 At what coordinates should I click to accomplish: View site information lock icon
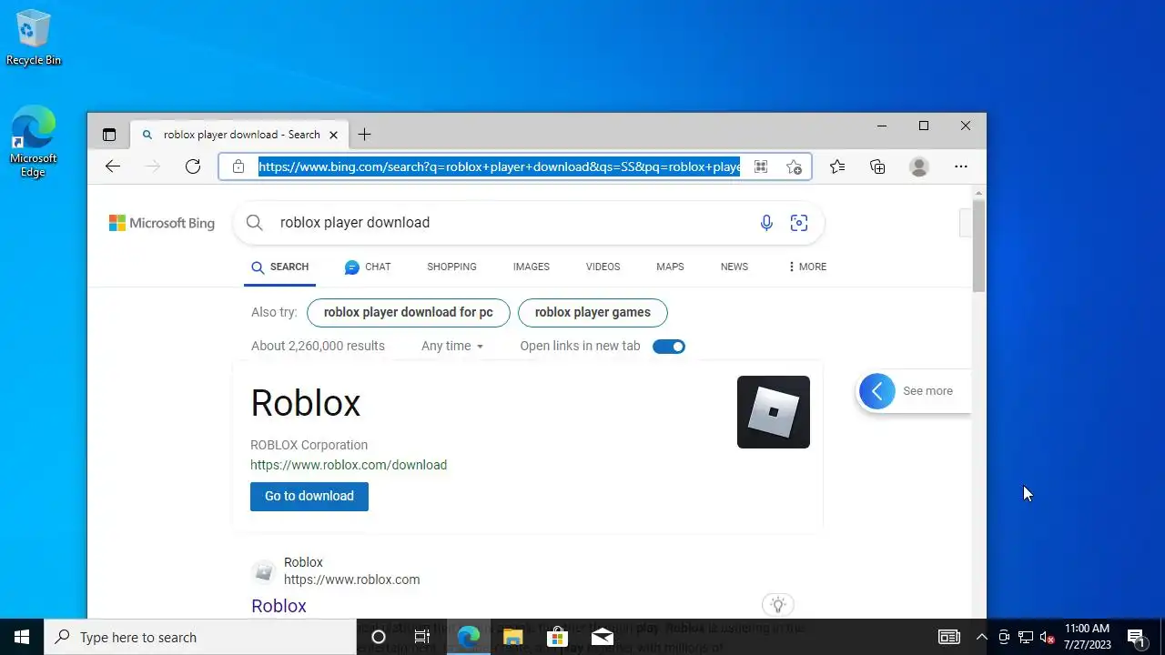point(238,166)
